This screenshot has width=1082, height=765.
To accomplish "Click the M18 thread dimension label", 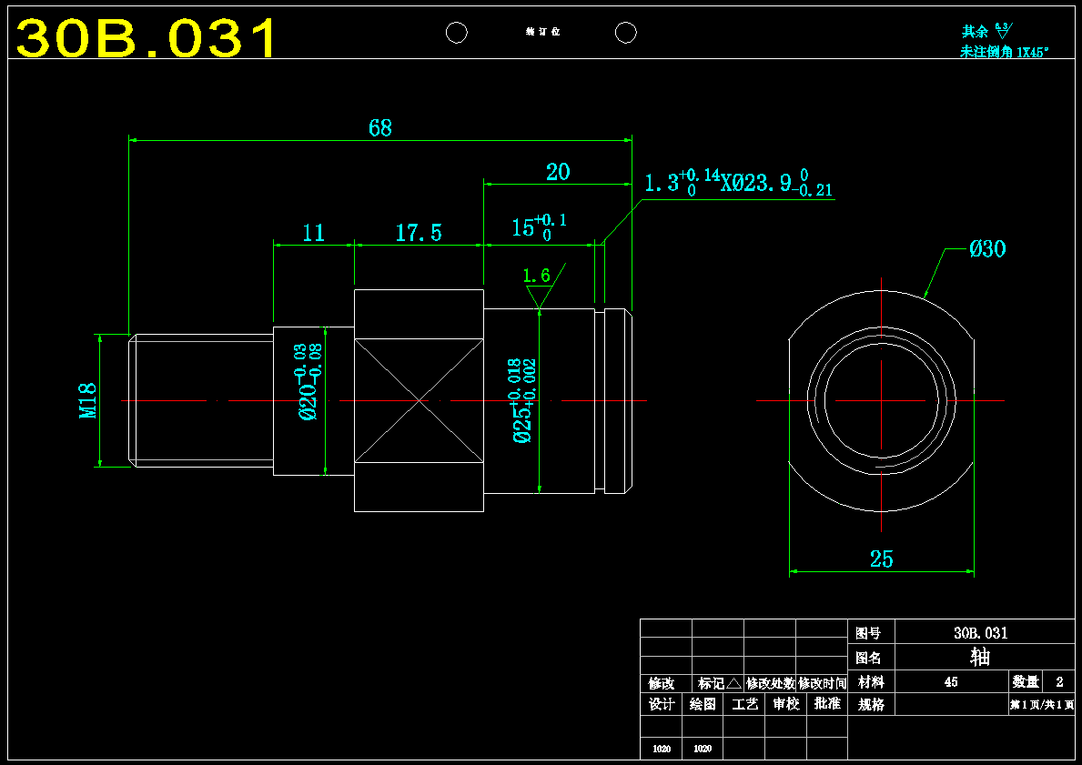I will pos(87,401).
